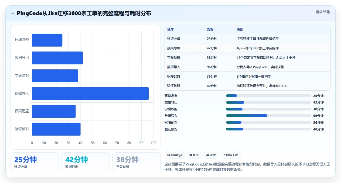Click the pulse icon beside the PingCode title
The width and height of the screenshot is (341, 183).
coord(13,13)
